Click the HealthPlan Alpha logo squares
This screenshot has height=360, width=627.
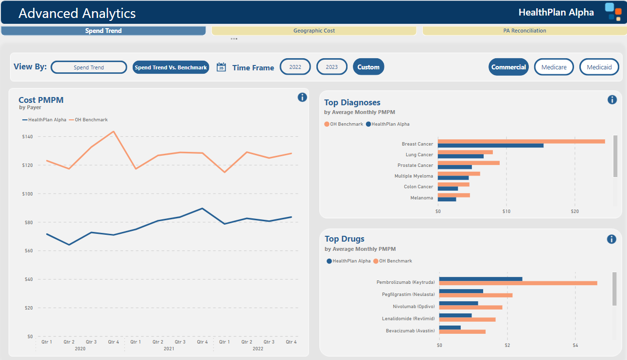[613, 12]
